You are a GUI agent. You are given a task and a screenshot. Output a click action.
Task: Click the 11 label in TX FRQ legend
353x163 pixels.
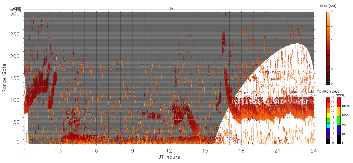(x=333, y=133)
